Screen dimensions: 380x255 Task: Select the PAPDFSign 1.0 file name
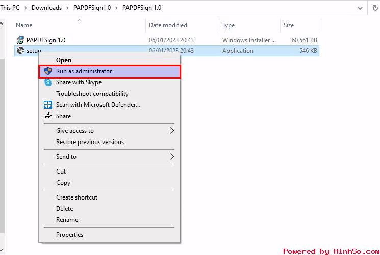tap(46, 40)
